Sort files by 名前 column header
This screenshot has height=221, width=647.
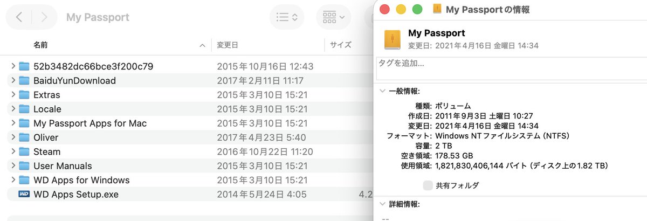(x=41, y=45)
